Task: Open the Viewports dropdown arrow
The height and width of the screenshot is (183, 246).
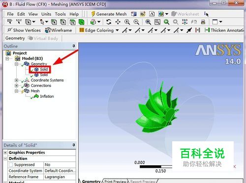Action: (x=221, y=22)
